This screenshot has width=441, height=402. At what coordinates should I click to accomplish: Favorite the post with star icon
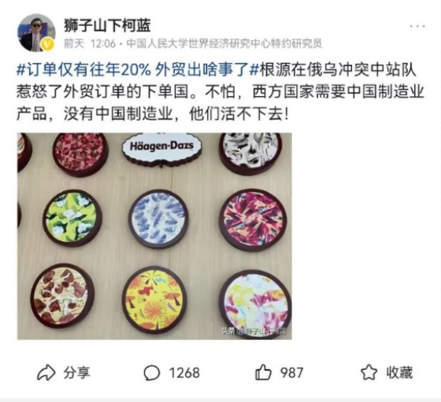[369, 373]
